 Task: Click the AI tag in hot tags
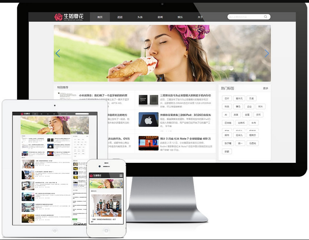point(225,115)
